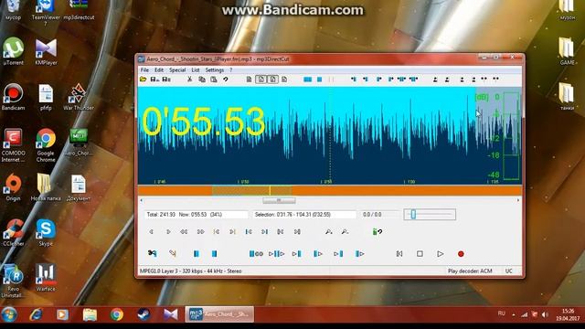This screenshot has height=329, width=585.
Task: Start playback with the Play triangle button
Action: (441, 254)
